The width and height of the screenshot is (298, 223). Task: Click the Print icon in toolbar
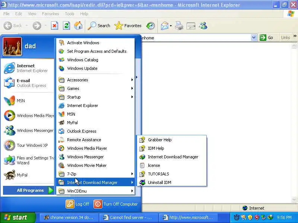(179, 26)
